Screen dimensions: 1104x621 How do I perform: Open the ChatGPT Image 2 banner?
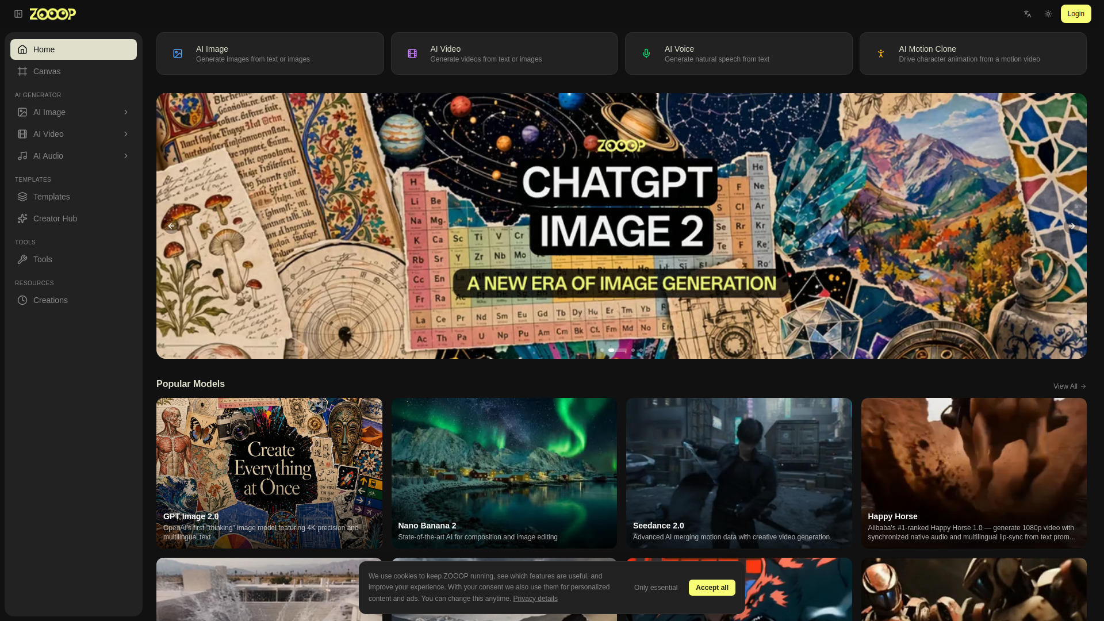point(622,226)
